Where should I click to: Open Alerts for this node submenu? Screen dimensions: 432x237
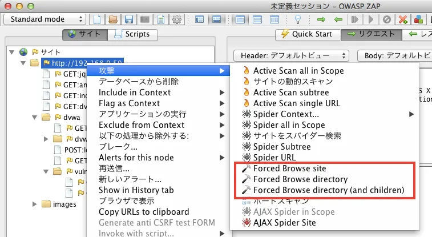coord(158,158)
